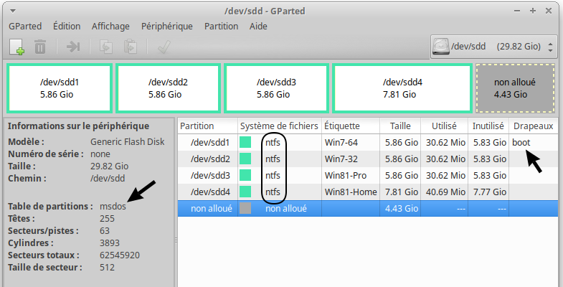This screenshot has width=563, height=287.
Task: Click the resize/move partition arrow icon
Action: tap(73, 47)
